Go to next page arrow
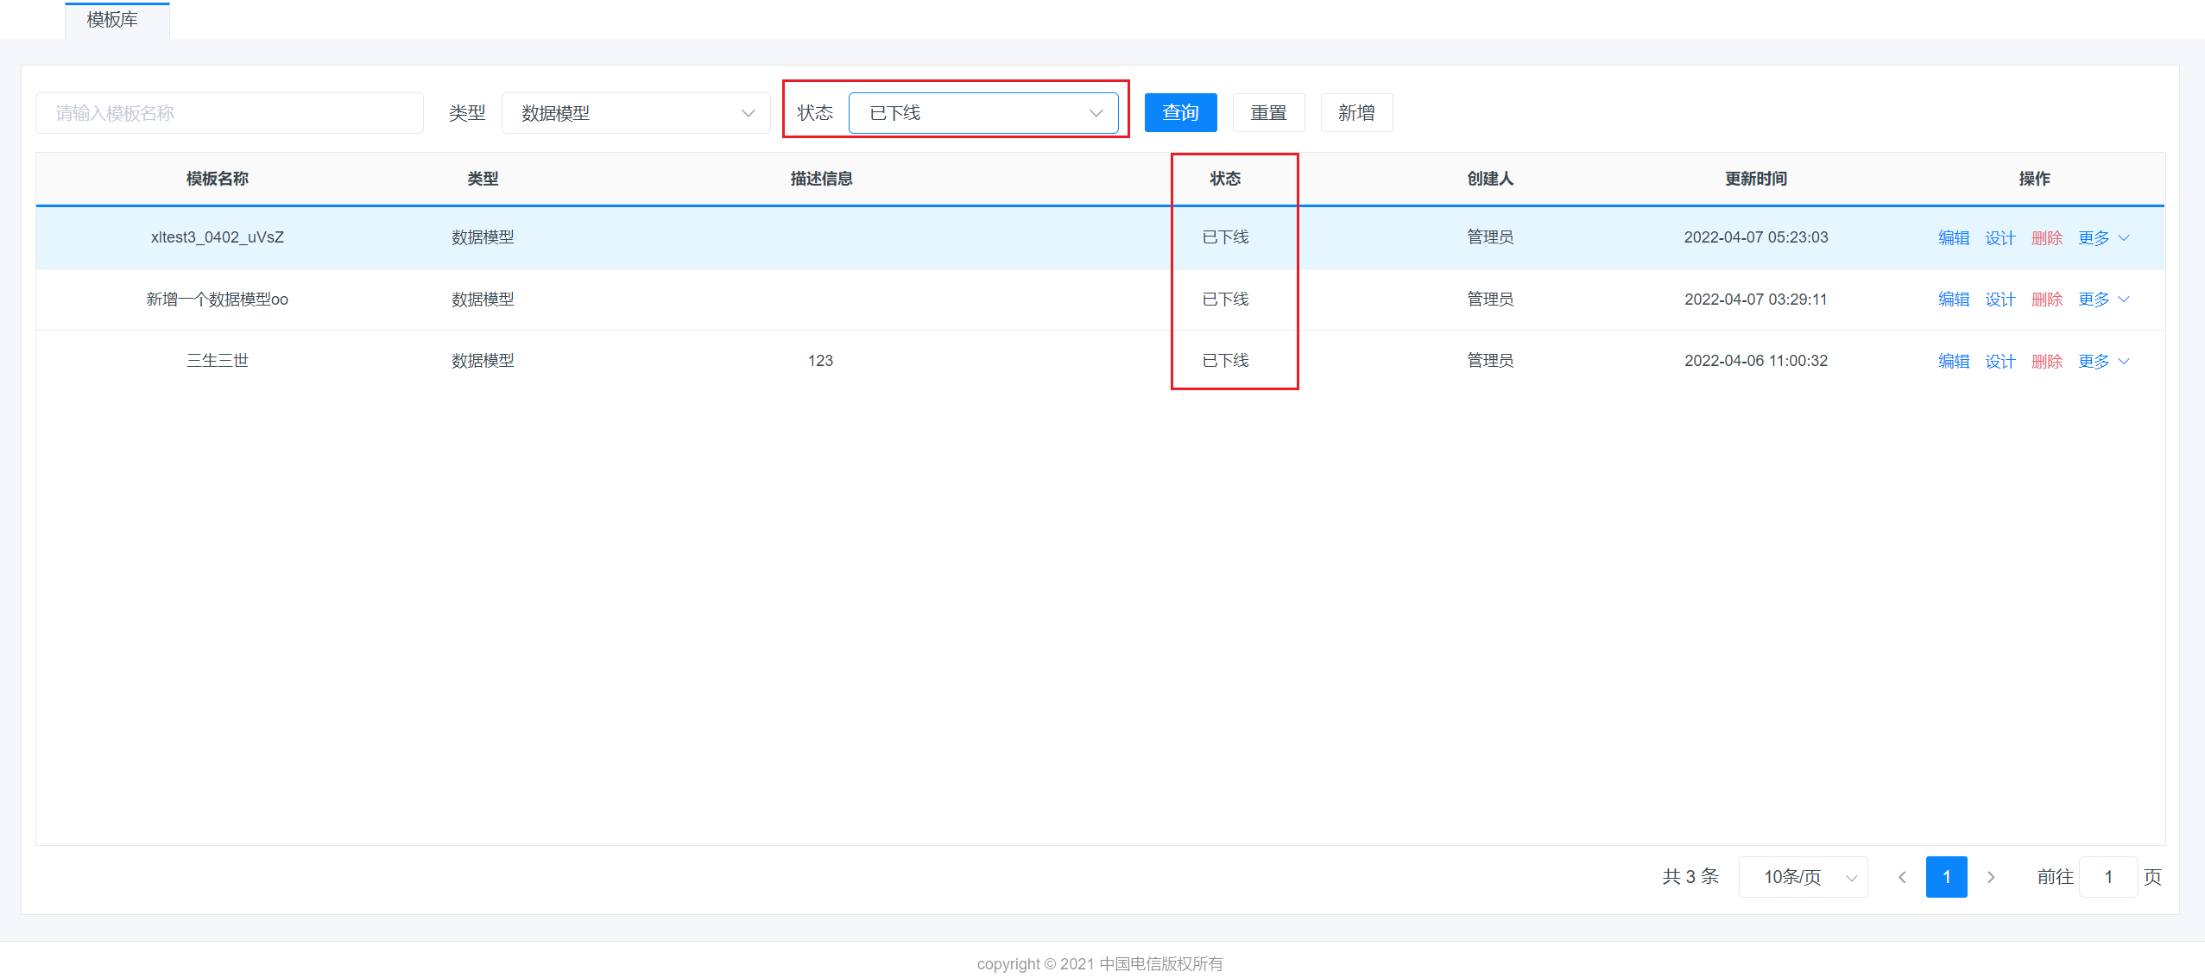 point(1991,877)
